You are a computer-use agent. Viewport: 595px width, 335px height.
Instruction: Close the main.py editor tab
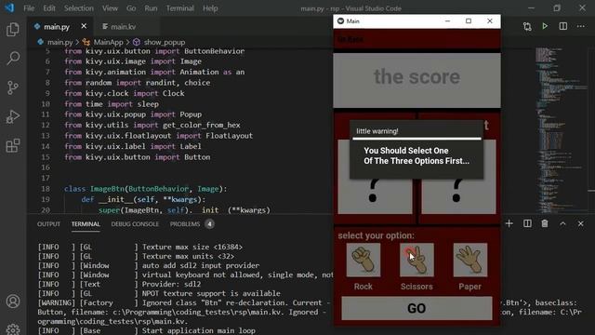pos(84,26)
